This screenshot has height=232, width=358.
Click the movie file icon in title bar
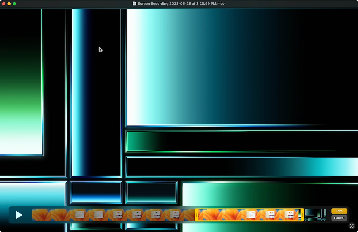[135, 4]
